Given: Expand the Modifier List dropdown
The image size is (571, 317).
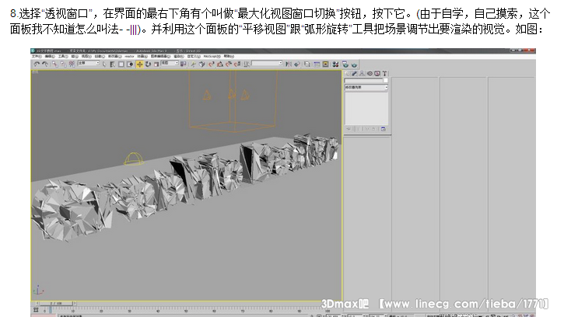Looking at the screenshot, I should pos(366,88).
